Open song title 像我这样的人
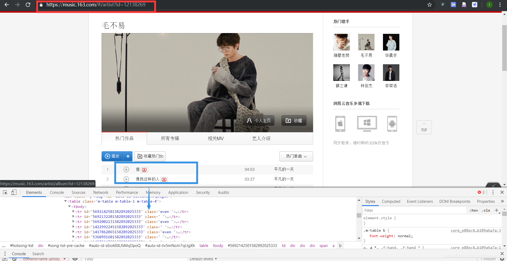Viewport: 507px width, 261px height. click(148, 179)
